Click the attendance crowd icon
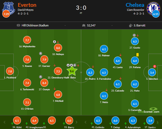 84,25
